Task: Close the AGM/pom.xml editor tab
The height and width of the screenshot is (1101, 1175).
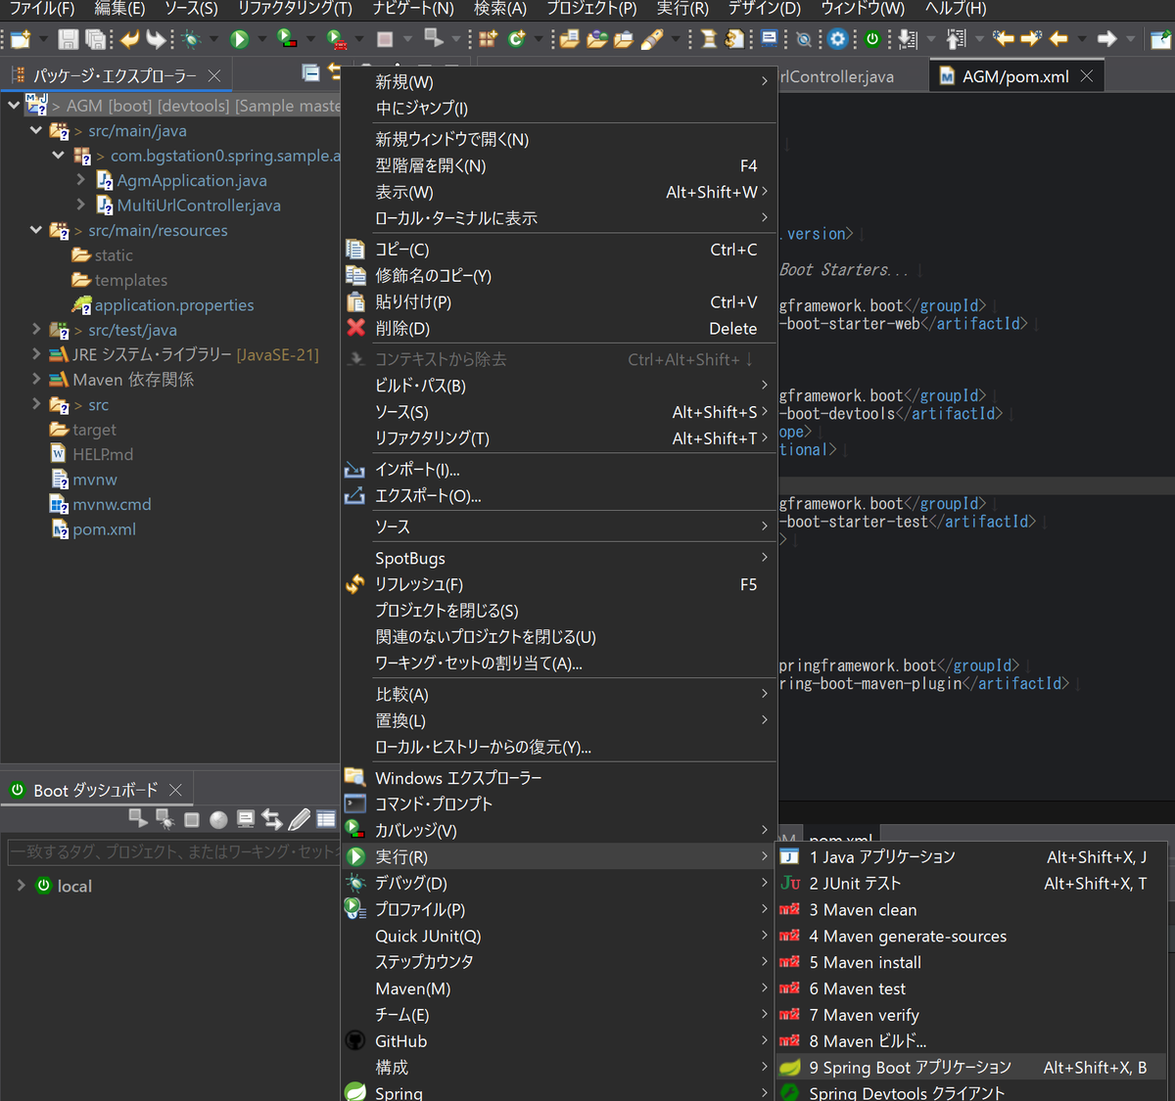Action: (1086, 75)
